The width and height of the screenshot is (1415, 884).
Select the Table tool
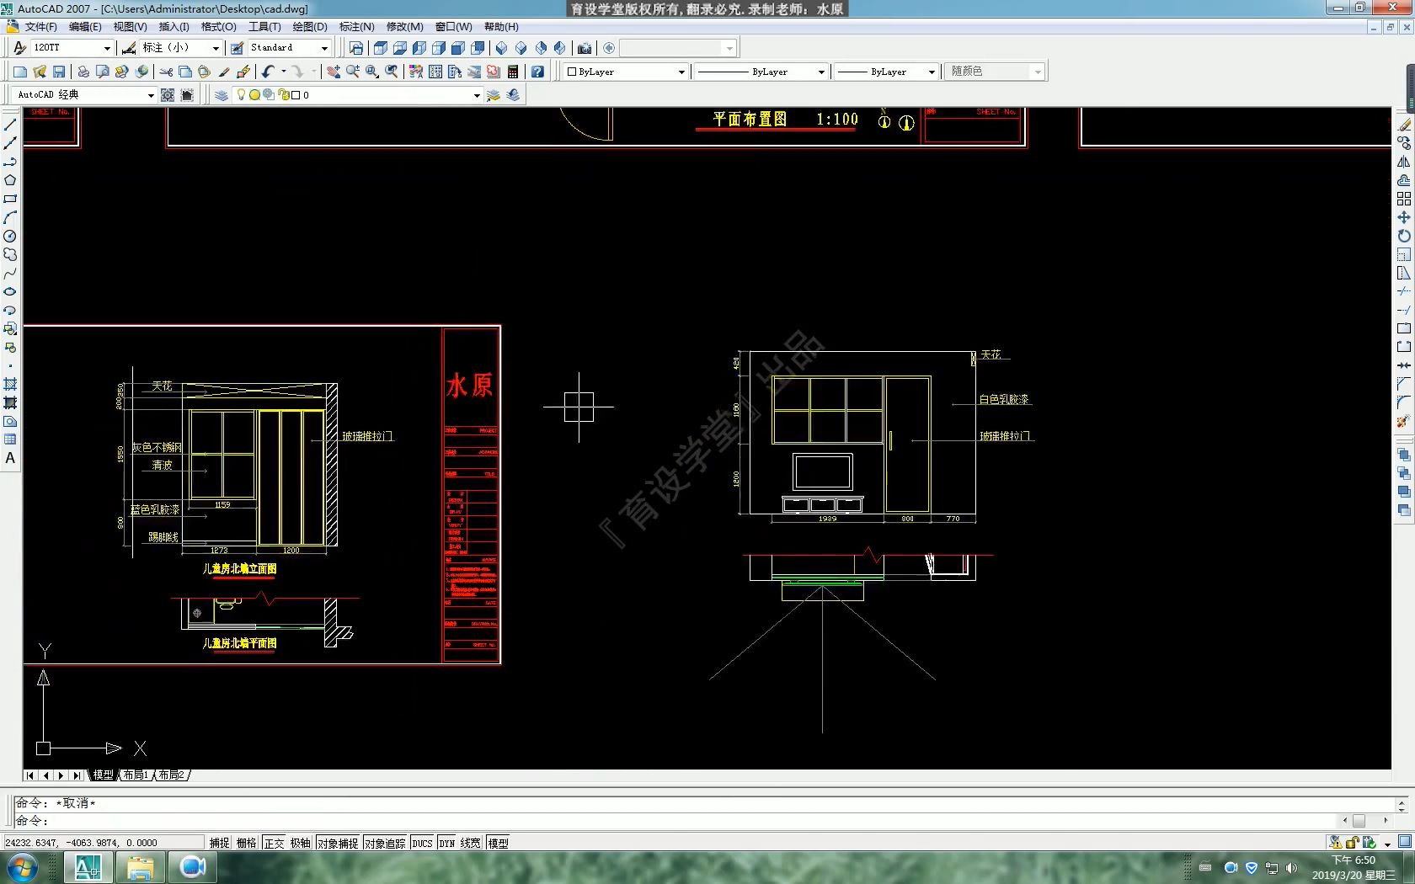tap(10, 439)
